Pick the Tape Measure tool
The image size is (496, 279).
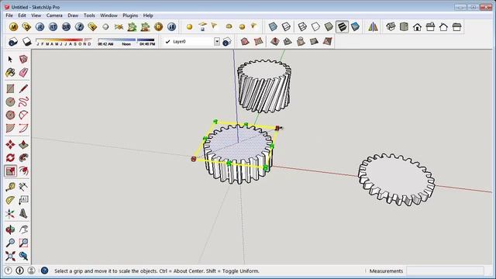point(10,187)
